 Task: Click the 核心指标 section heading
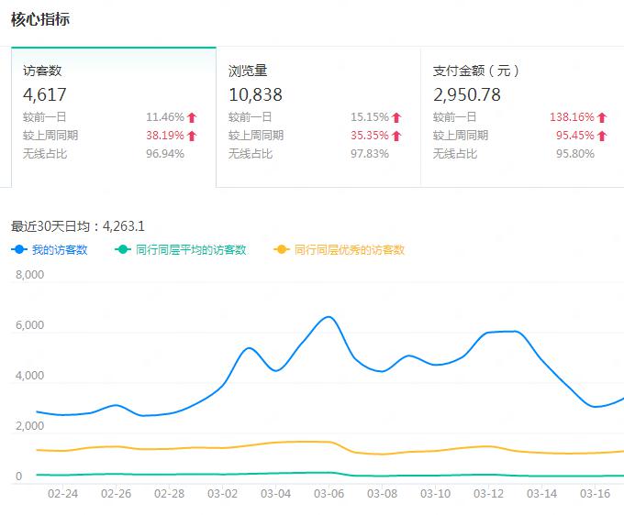[39, 19]
